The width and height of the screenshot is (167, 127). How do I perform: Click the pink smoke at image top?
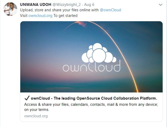pyautogui.click(x=82, y=24)
